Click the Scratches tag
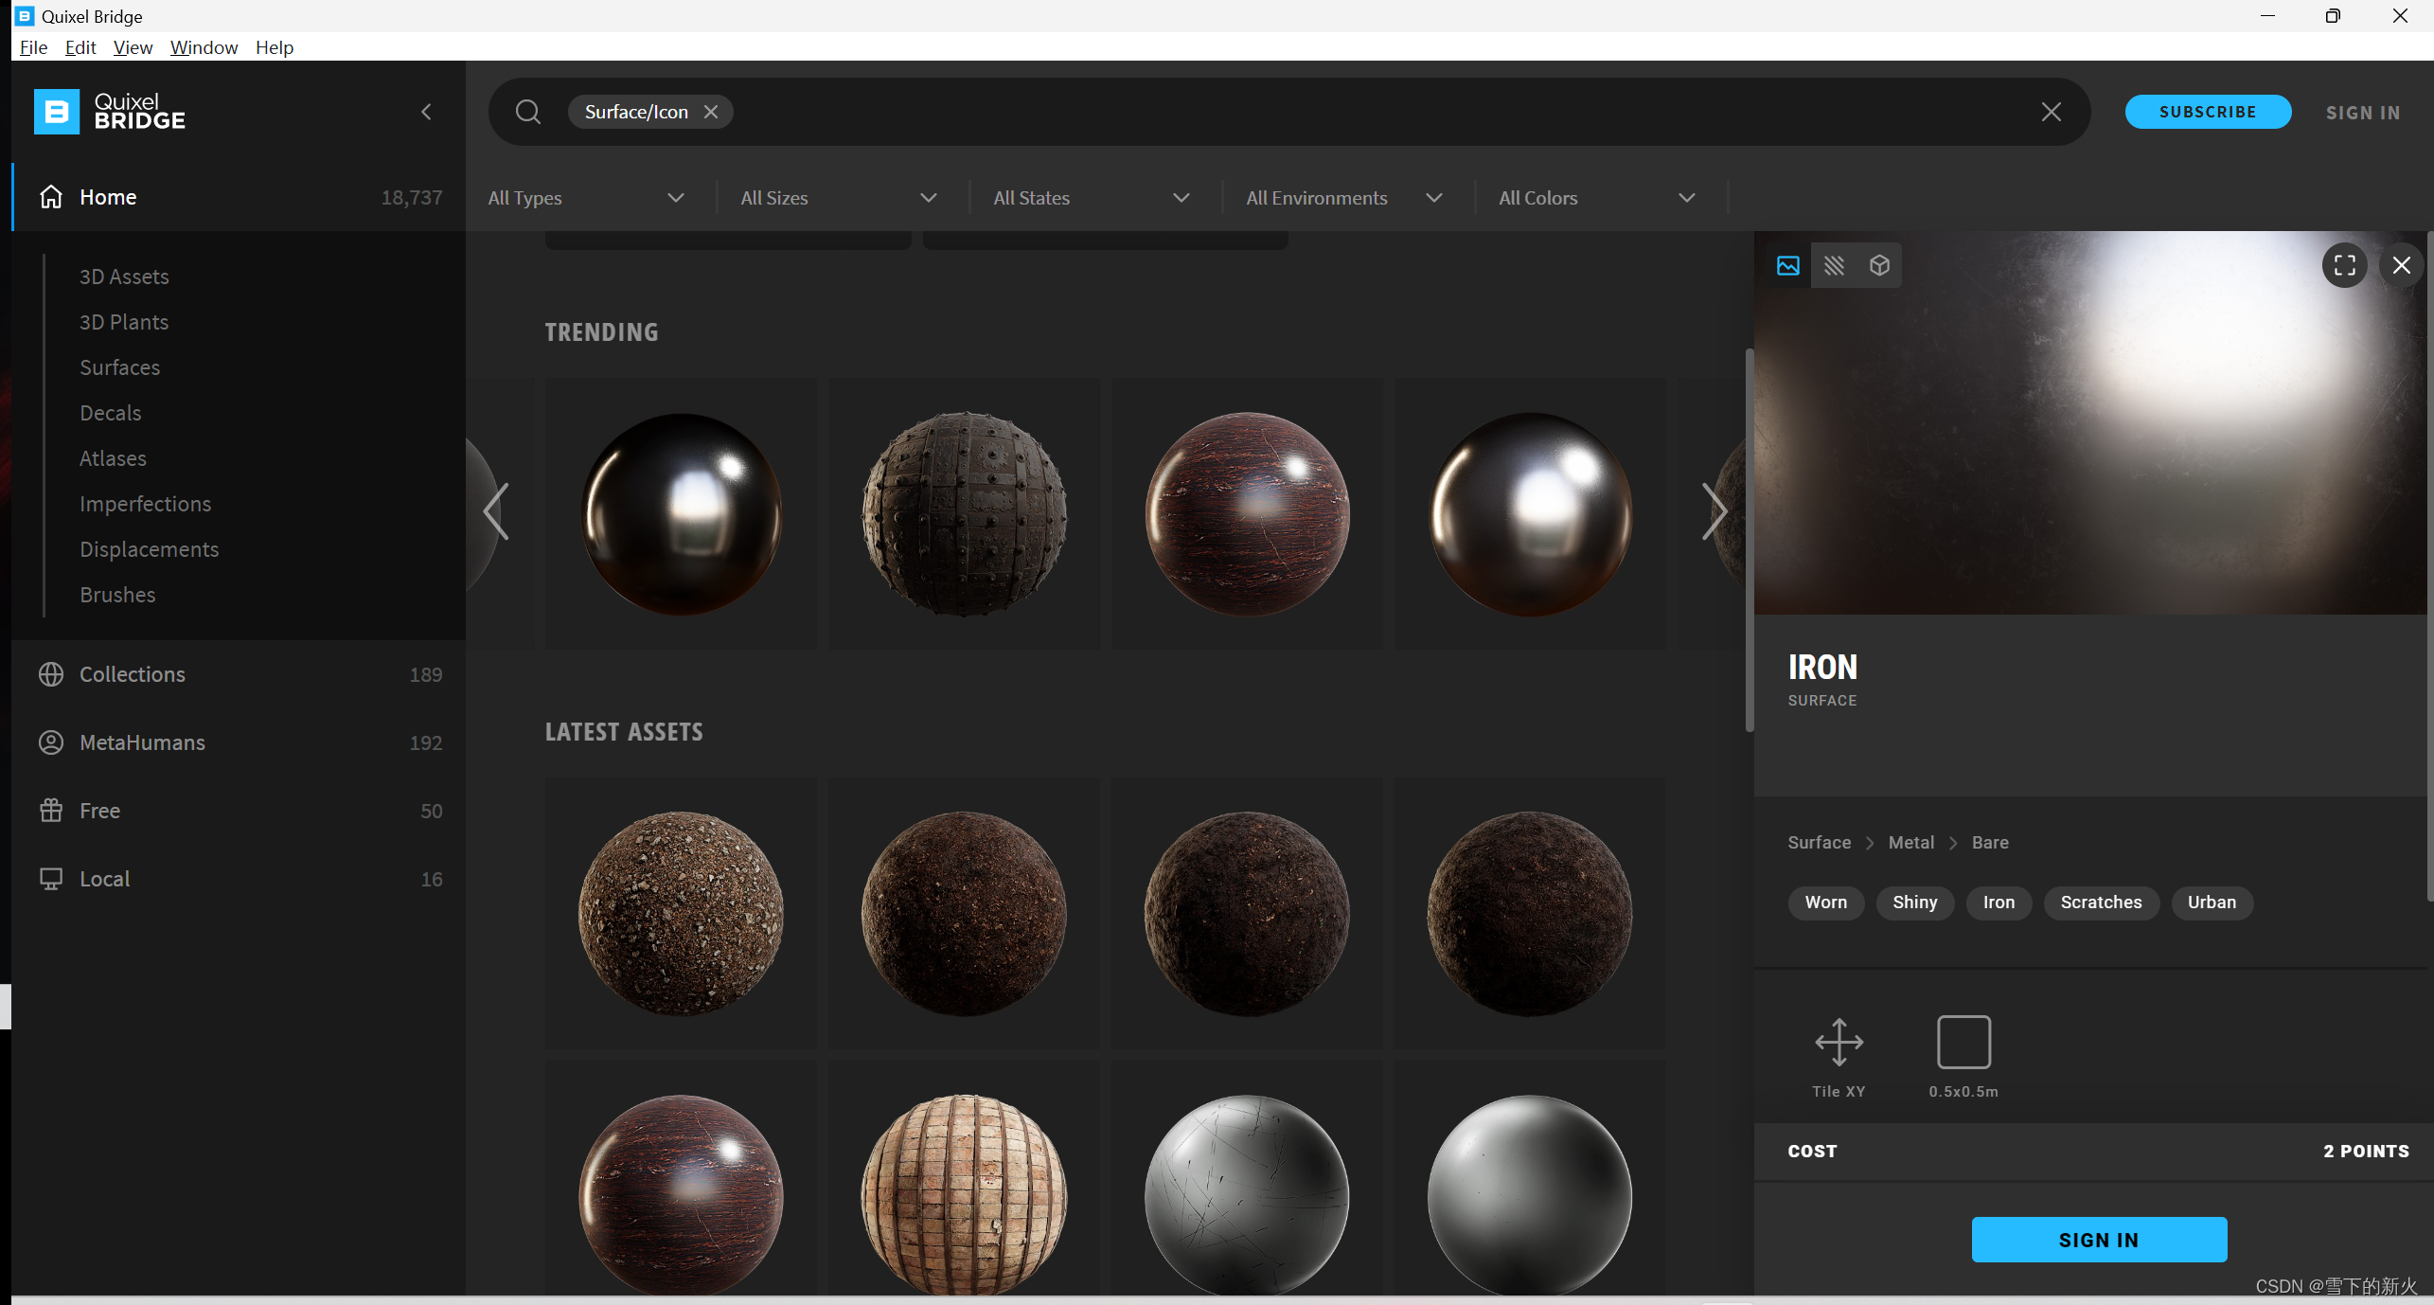 pos(2100,903)
